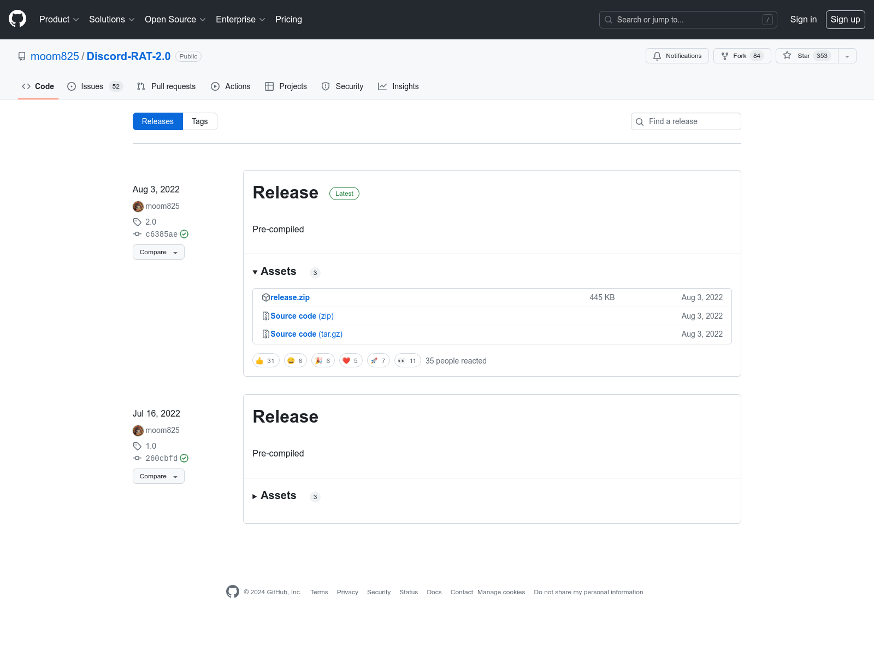Select the Releases toggle button

(157, 121)
